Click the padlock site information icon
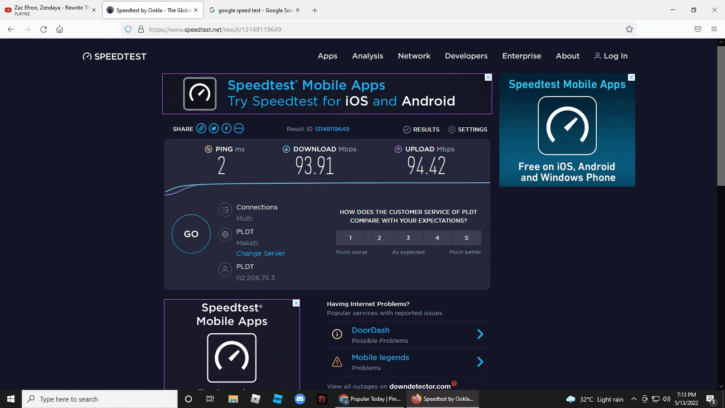 pos(141,29)
